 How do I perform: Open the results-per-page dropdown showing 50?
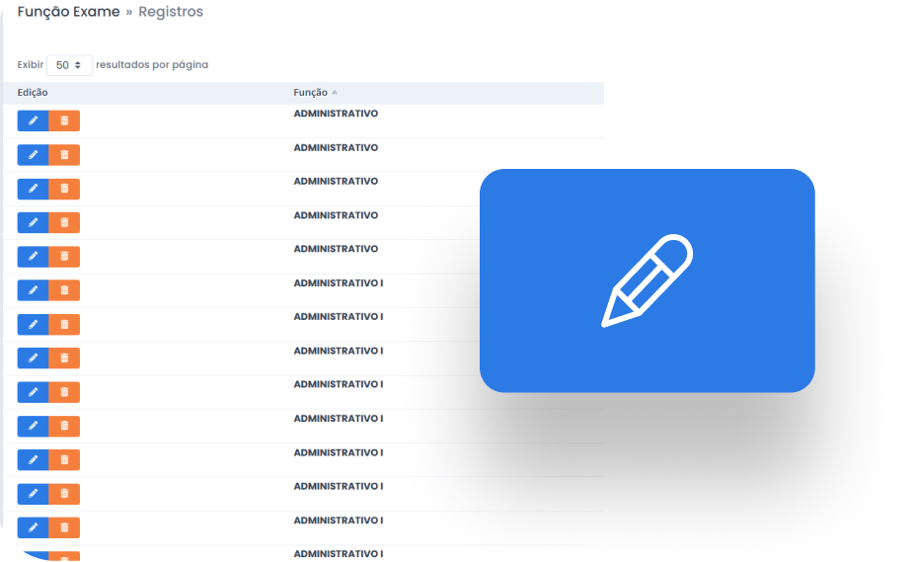[x=69, y=65]
